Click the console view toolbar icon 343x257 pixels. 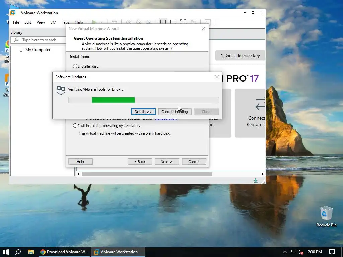(207, 22)
